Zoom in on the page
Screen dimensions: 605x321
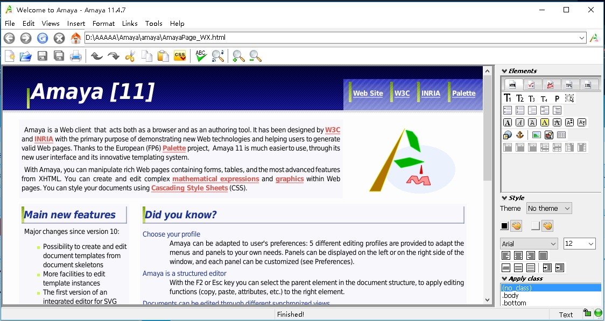238,56
